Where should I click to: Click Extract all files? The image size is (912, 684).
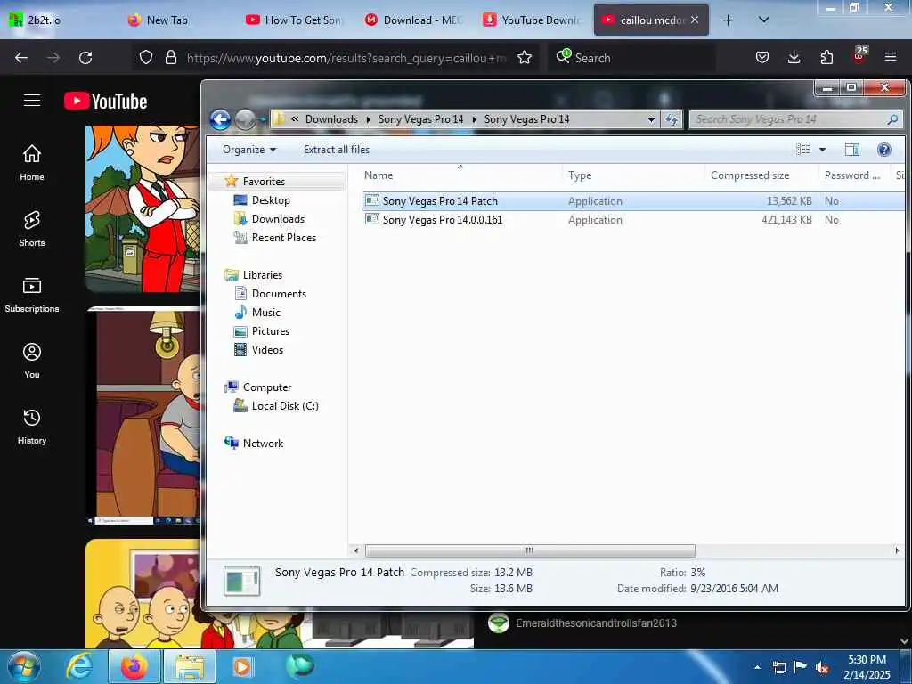pyautogui.click(x=336, y=150)
